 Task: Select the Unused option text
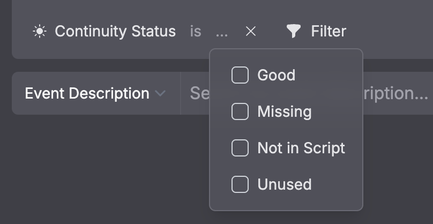click(x=284, y=184)
